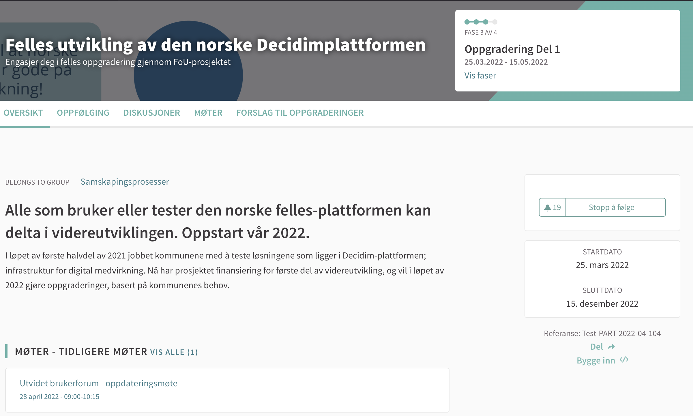Click Vis alle to see all previous meetings
Screen dimensions: 693x416
pos(173,352)
